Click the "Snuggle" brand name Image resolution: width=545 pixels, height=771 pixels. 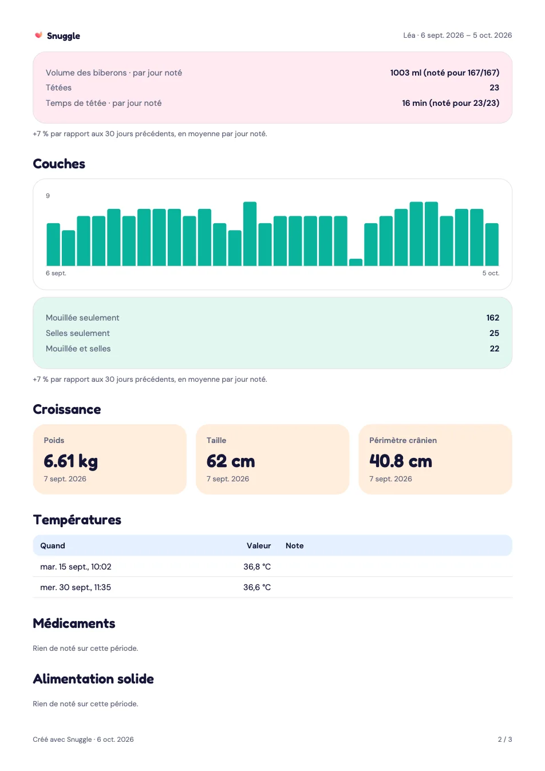[64, 35]
